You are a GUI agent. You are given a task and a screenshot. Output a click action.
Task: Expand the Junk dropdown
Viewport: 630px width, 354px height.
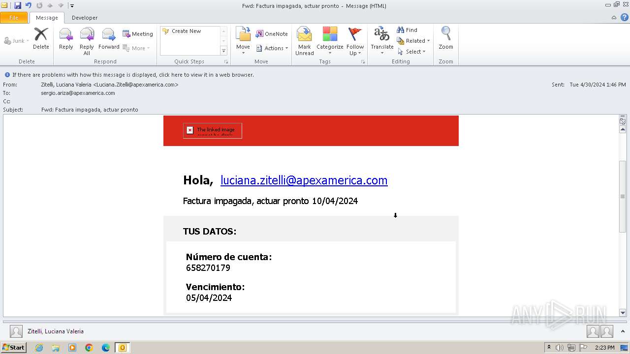click(x=17, y=41)
